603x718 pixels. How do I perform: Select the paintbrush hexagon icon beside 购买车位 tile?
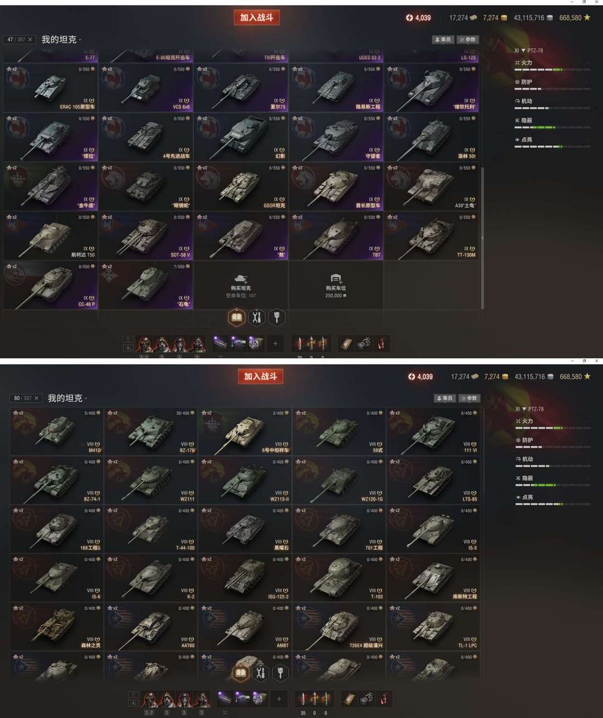(x=277, y=318)
